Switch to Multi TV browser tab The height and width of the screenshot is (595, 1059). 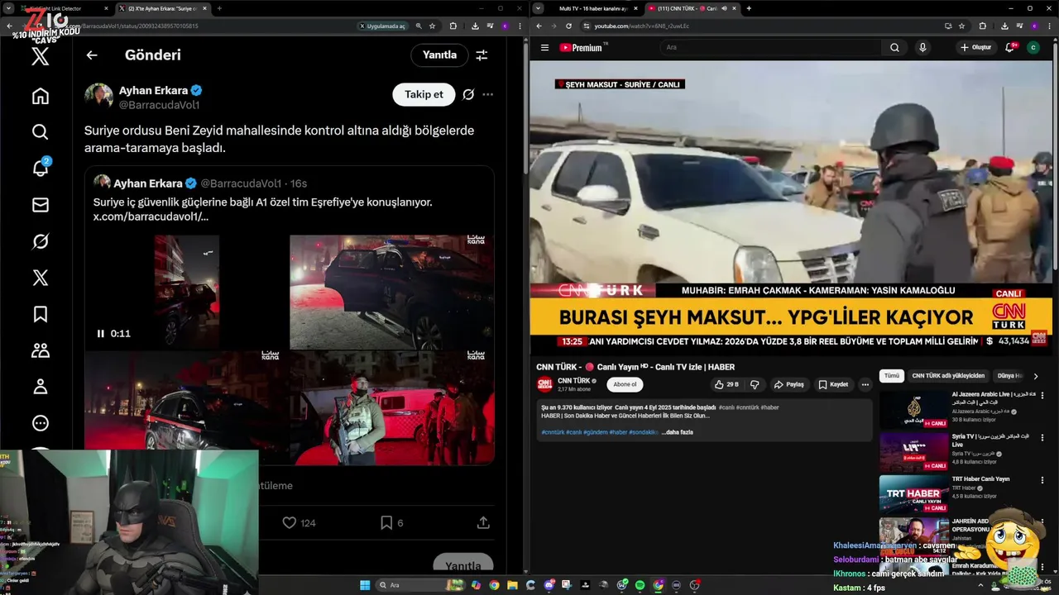pyautogui.click(x=593, y=8)
